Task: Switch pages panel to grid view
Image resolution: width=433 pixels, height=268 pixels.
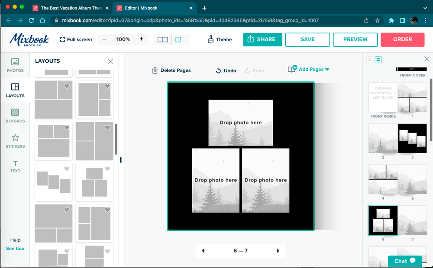Action: (369, 59)
